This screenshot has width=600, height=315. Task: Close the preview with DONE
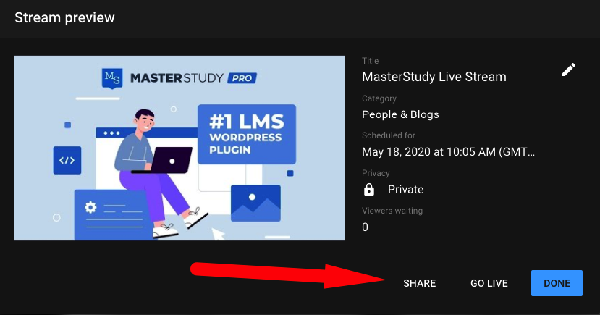pos(557,283)
